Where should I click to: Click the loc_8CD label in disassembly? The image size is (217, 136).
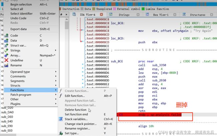pyautogui.click(x=118, y=39)
